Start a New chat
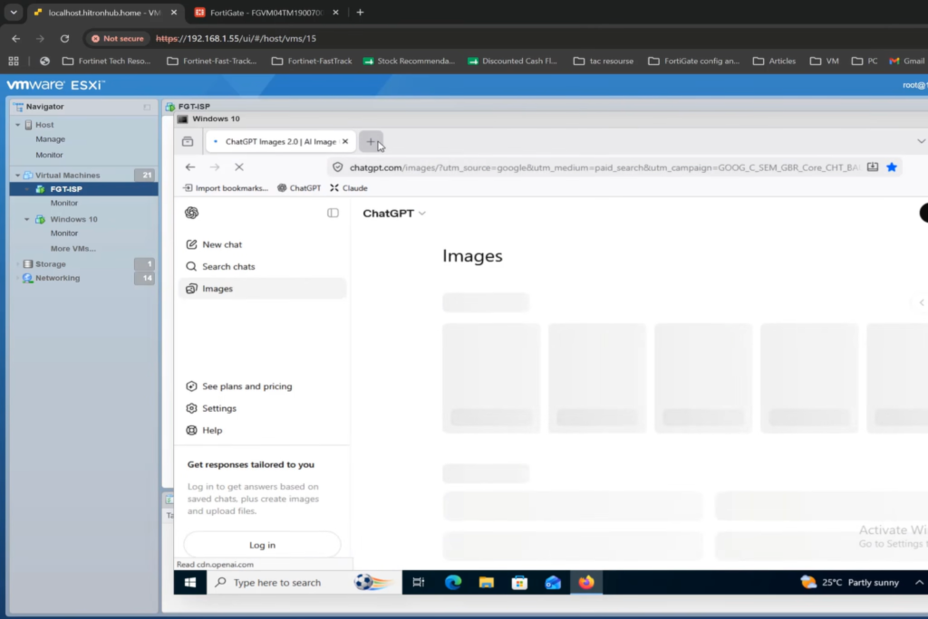 (262, 244)
